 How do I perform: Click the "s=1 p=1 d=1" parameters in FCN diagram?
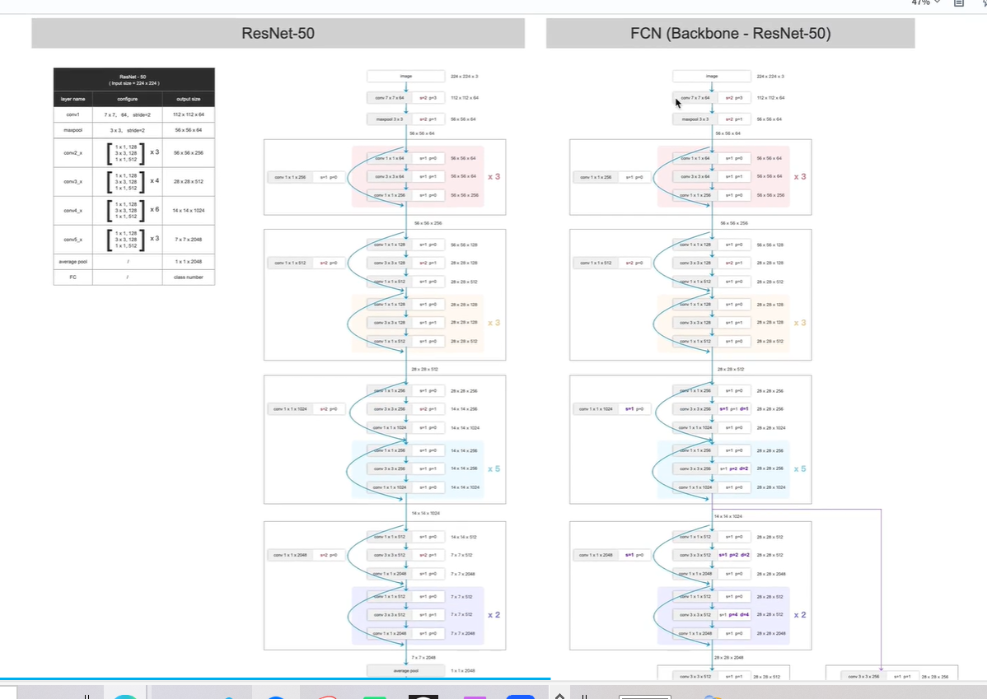tap(734, 409)
